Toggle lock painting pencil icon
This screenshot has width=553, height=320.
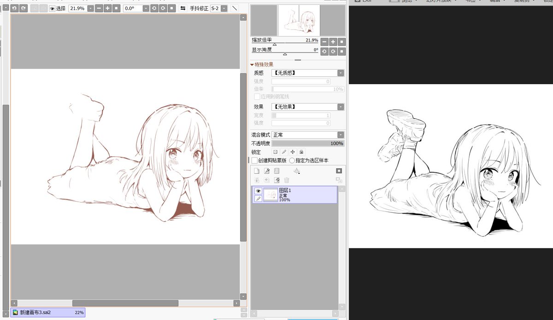(x=284, y=152)
